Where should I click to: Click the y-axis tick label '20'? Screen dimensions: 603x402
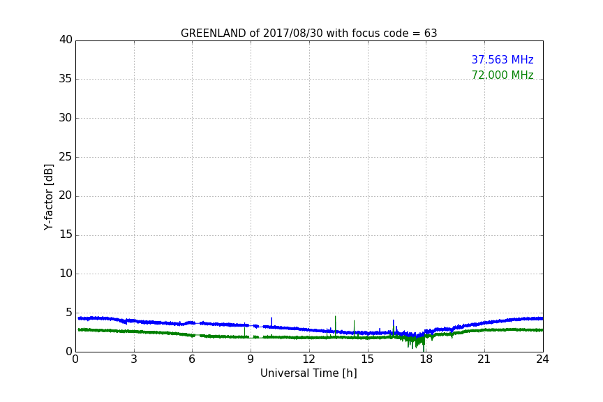[x=66, y=196]
